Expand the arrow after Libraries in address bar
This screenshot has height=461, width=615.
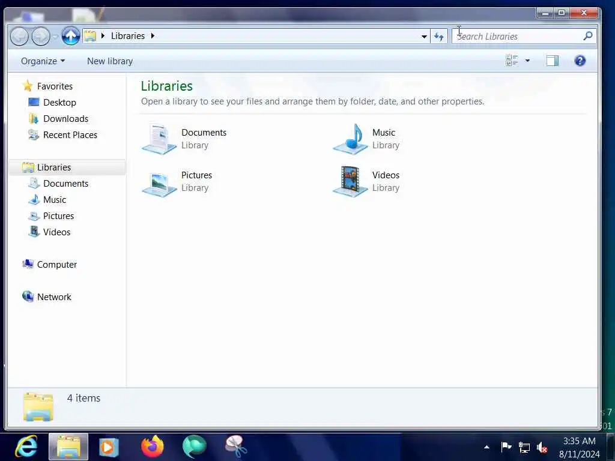coord(153,35)
